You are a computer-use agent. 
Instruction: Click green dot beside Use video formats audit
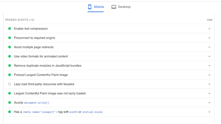pyautogui.click(x=10, y=56)
